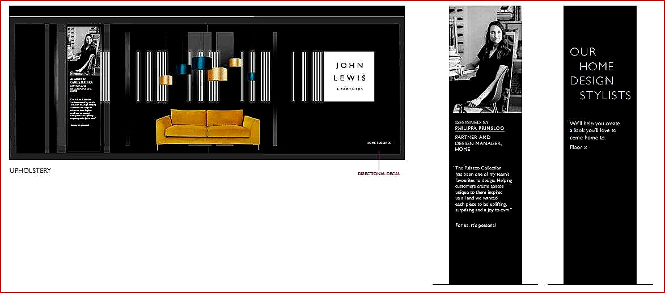The height and width of the screenshot is (293, 665).
Task: Click the largest gold lampshade above the sofa
Action: coord(218,74)
